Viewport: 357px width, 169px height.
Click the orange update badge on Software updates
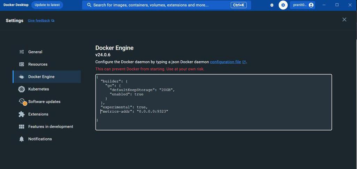pos(25,103)
